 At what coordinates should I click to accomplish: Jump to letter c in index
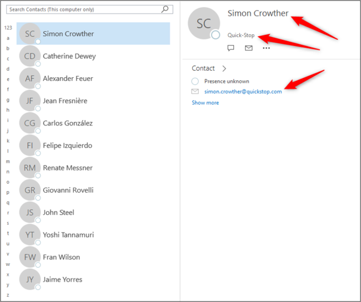point(8,59)
